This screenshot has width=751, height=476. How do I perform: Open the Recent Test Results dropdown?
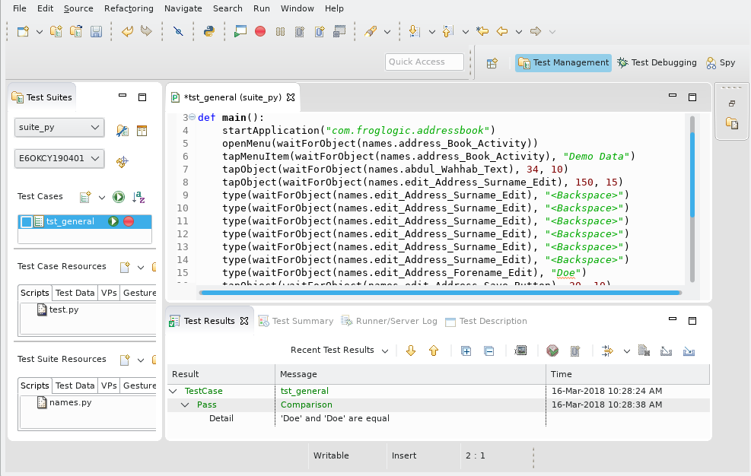(339, 351)
